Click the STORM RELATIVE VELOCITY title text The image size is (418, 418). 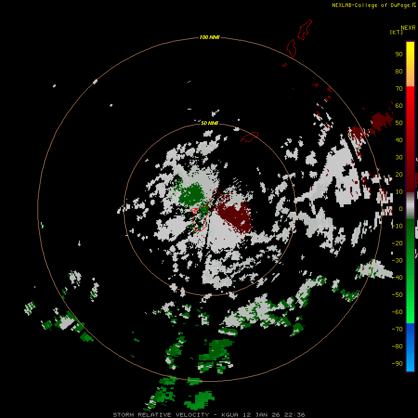(161, 415)
